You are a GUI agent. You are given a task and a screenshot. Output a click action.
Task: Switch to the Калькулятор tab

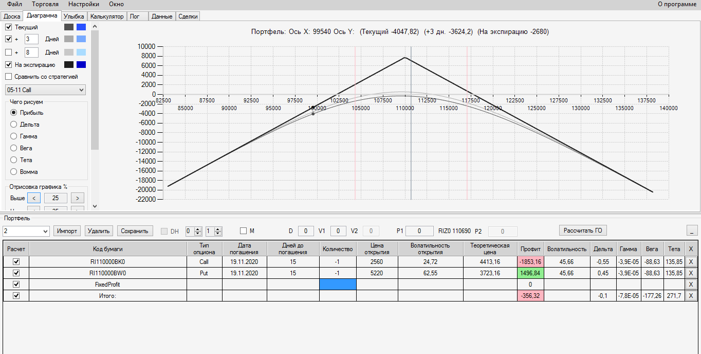pyautogui.click(x=107, y=16)
